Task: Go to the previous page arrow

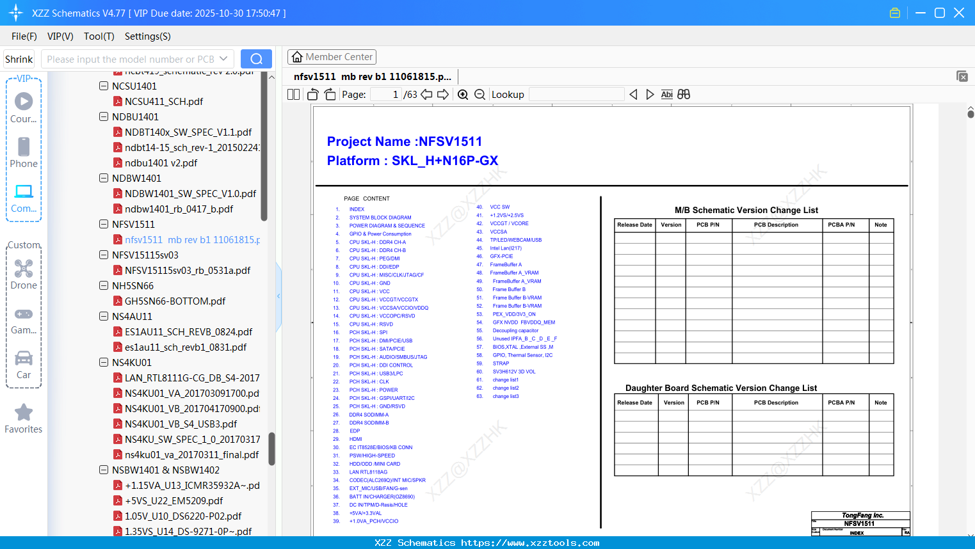Action: pos(426,94)
